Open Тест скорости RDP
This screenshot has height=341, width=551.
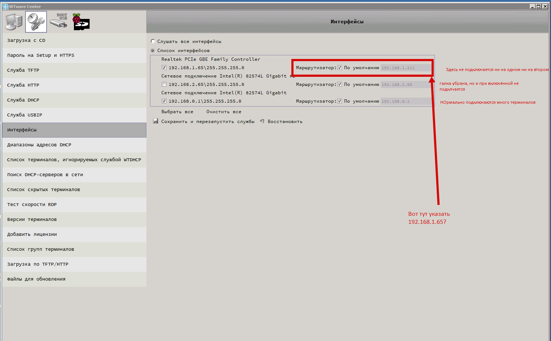coord(74,205)
